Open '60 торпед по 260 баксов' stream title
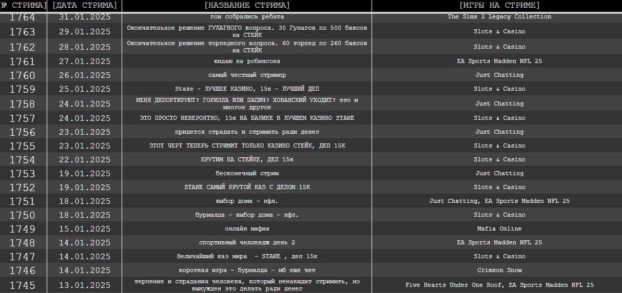The width and height of the screenshot is (622, 293). pyautogui.click(x=247, y=47)
